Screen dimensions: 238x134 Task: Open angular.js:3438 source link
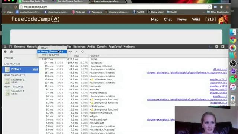pos(218,86)
